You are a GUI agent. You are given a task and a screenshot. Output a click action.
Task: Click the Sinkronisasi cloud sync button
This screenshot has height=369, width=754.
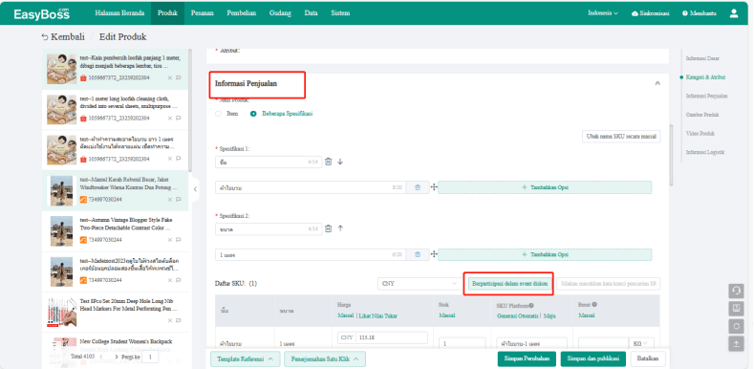(x=651, y=13)
